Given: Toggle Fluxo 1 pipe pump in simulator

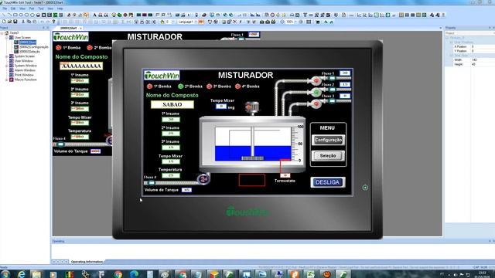Looking at the screenshot, I should 316,80.
